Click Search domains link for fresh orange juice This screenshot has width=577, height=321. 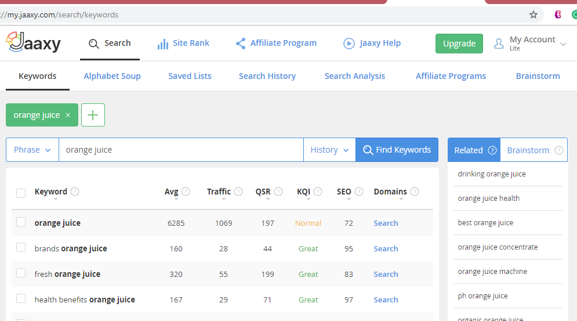tap(386, 274)
